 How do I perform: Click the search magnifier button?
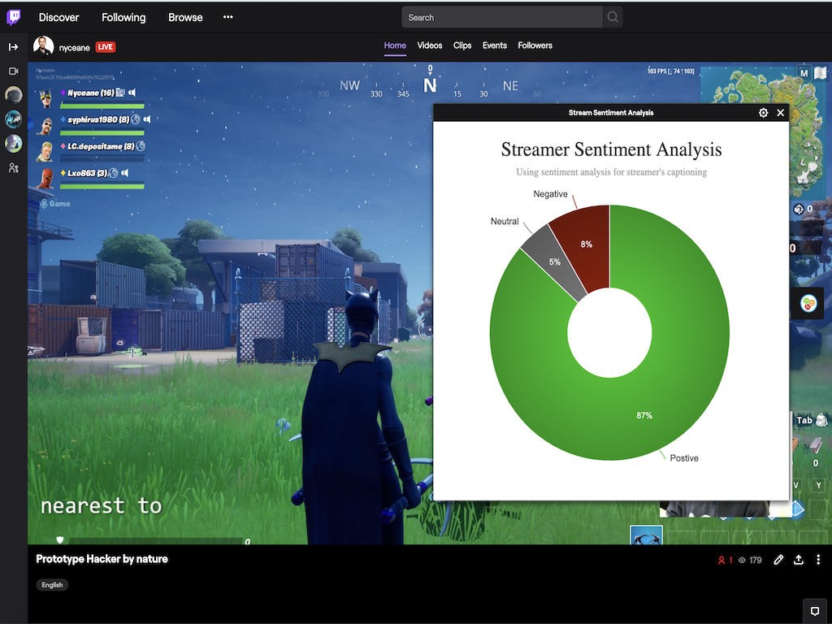pyautogui.click(x=613, y=17)
